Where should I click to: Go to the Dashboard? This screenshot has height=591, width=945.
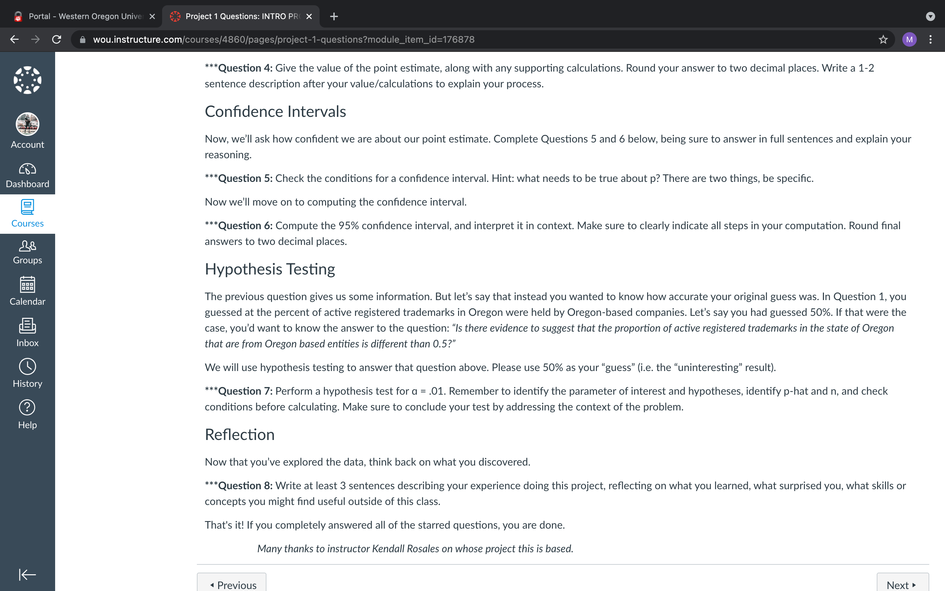[x=27, y=176]
